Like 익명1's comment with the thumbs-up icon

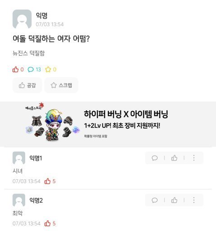(x=174, y=158)
